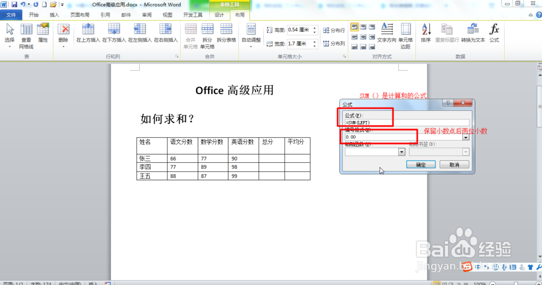Open Word Help question mark
Screen dimensions: 542x285
539,15
